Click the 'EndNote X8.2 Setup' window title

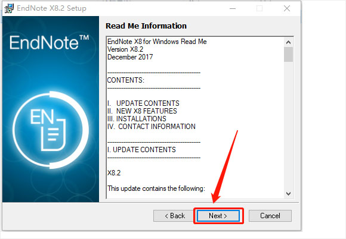52,8
